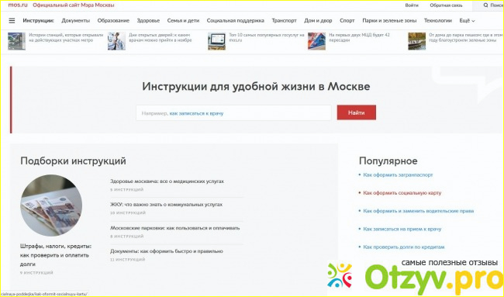Viewport: 504px width, 297px height.
Task: Open top-10 popular services thumbnail
Action: pyautogui.click(x=216, y=41)
